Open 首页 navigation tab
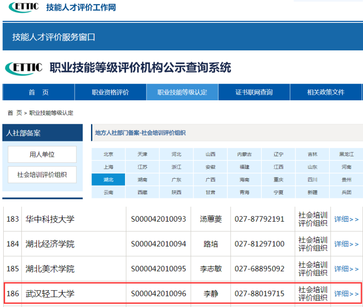363x307 pixels. [x=38, y=92]
